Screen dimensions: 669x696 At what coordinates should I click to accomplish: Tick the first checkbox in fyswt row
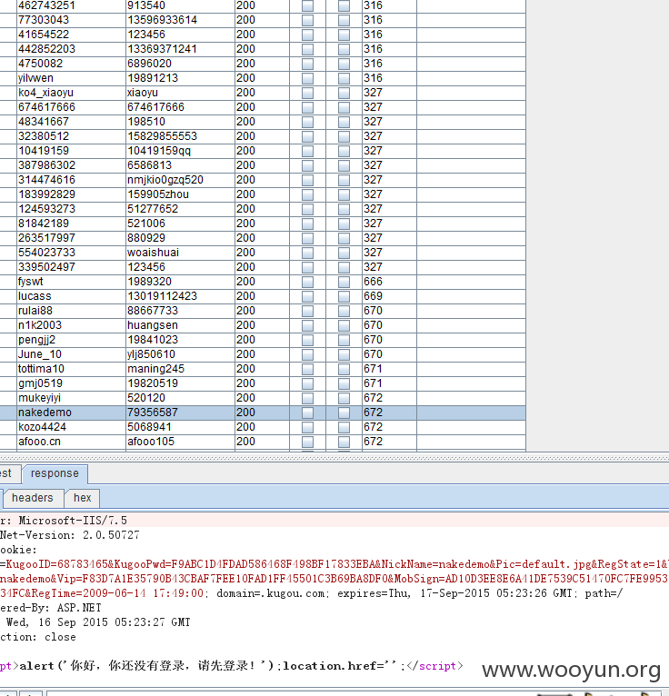pyautogui.click(x=307, y=282)
